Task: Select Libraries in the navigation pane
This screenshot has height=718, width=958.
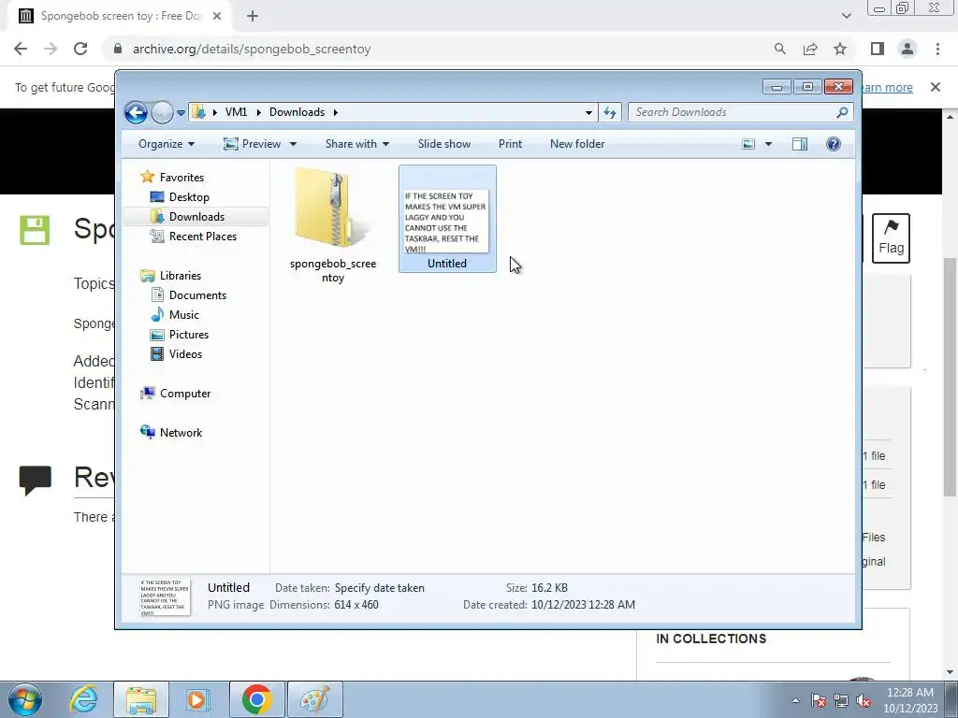Action: pyautogui.click(x=181, y=276)
